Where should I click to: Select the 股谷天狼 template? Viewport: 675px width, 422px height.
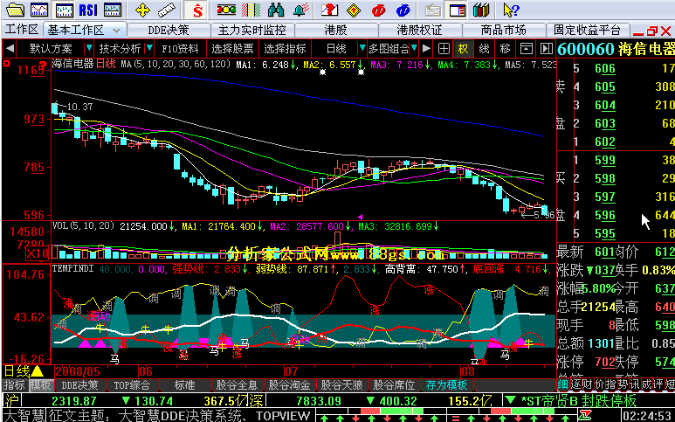(341, 385)
